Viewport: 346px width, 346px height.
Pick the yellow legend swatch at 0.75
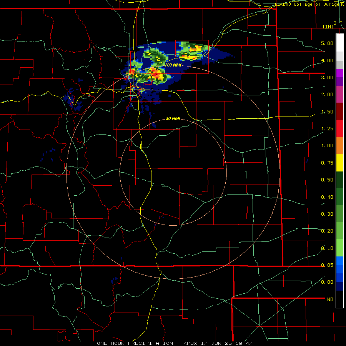coord(339,163)
